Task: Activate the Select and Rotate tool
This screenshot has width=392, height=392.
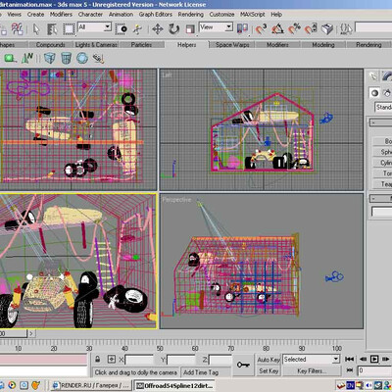Action: click(173, 29)
